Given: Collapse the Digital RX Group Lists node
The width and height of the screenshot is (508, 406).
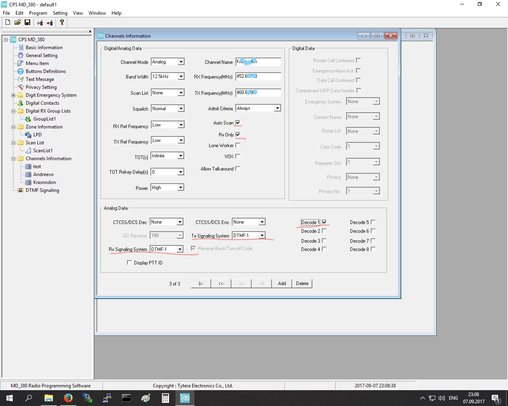Looking at the screenshot, I should 13,111.
